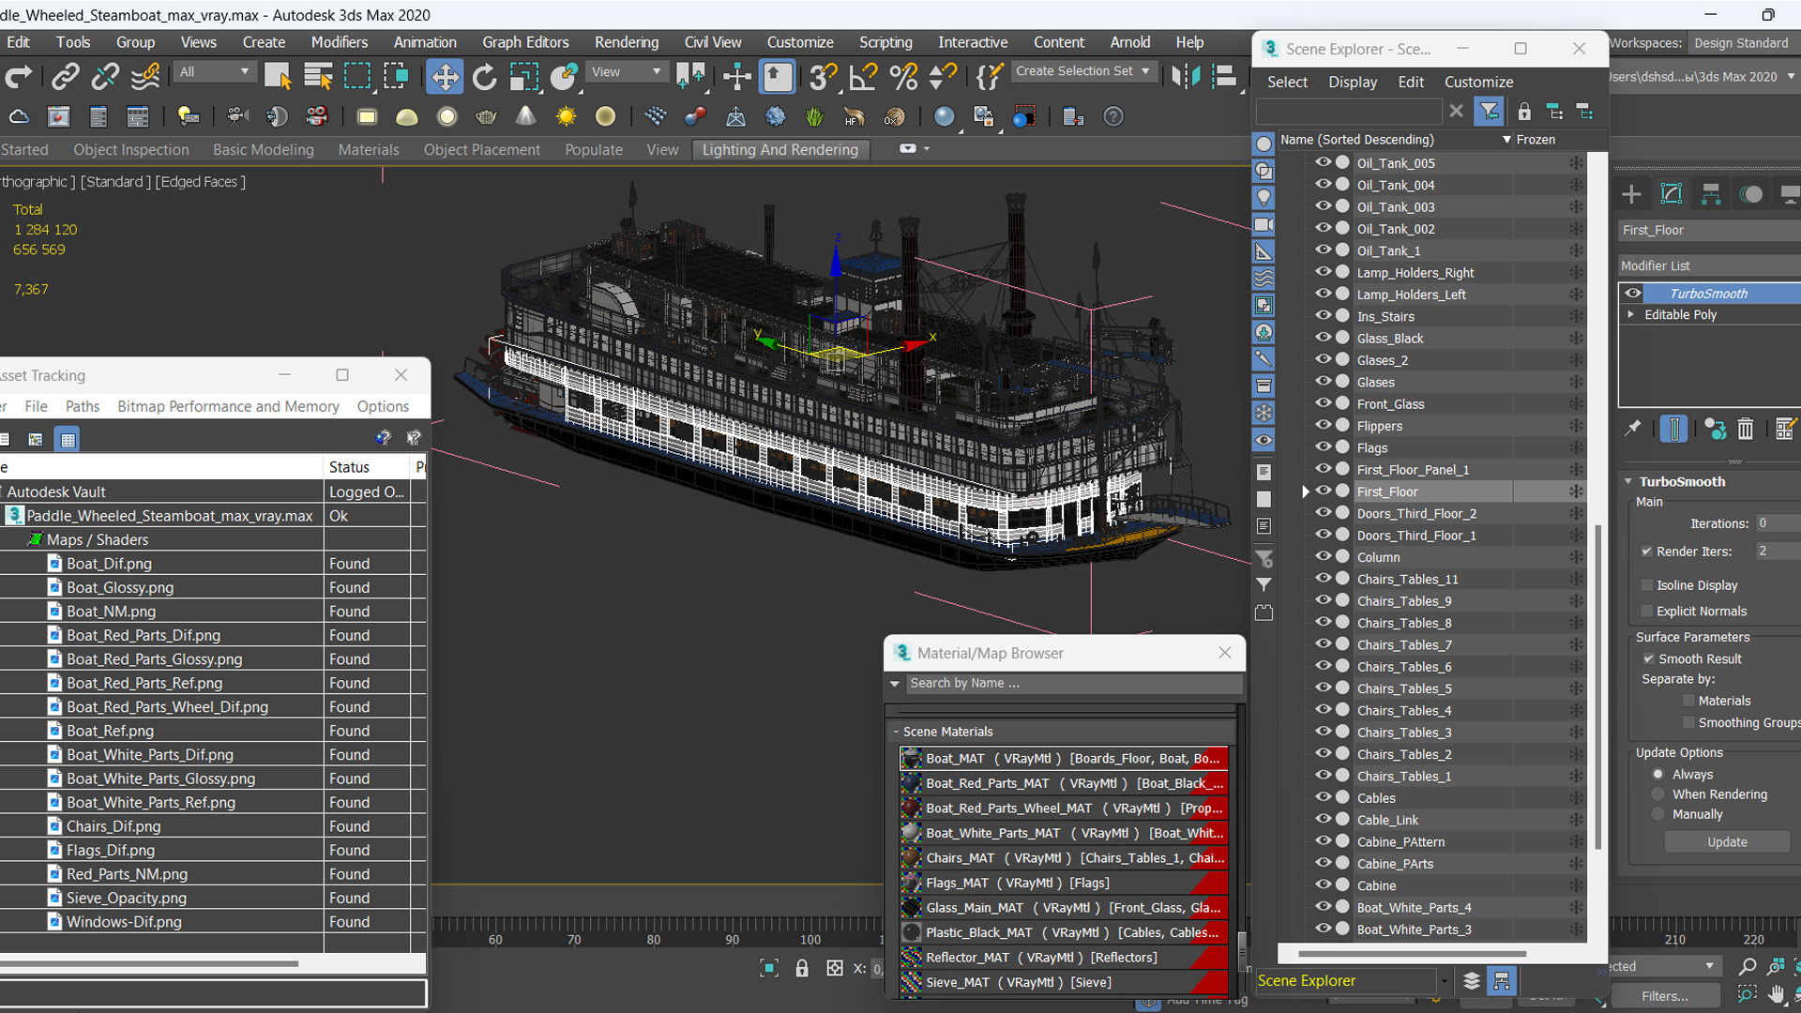Open the Scripting menu
The height and width of the screenshot is (1013, 1801).
[x=885, y=42]
